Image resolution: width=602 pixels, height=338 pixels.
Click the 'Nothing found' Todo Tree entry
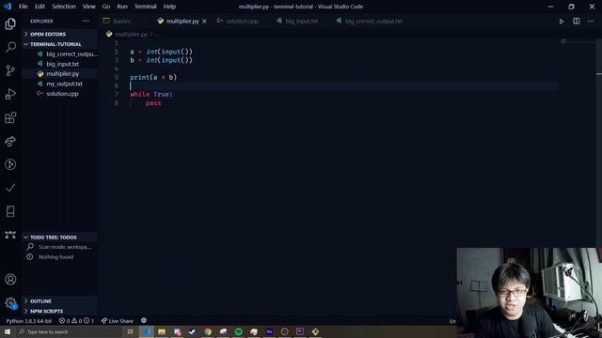[55, 256]
